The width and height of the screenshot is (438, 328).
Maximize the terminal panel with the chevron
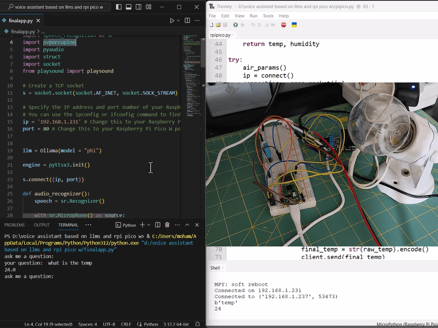pyautogui.click(x=187, y=225)
